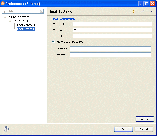Confirm with the OK button
This screenshot has width=157, height=136.
pyautogui.click(x=124, y=129)
